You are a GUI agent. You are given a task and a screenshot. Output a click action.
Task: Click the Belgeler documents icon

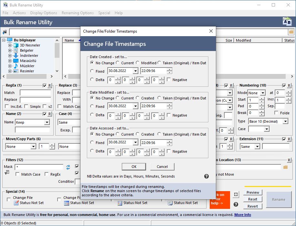click(16, 50)
